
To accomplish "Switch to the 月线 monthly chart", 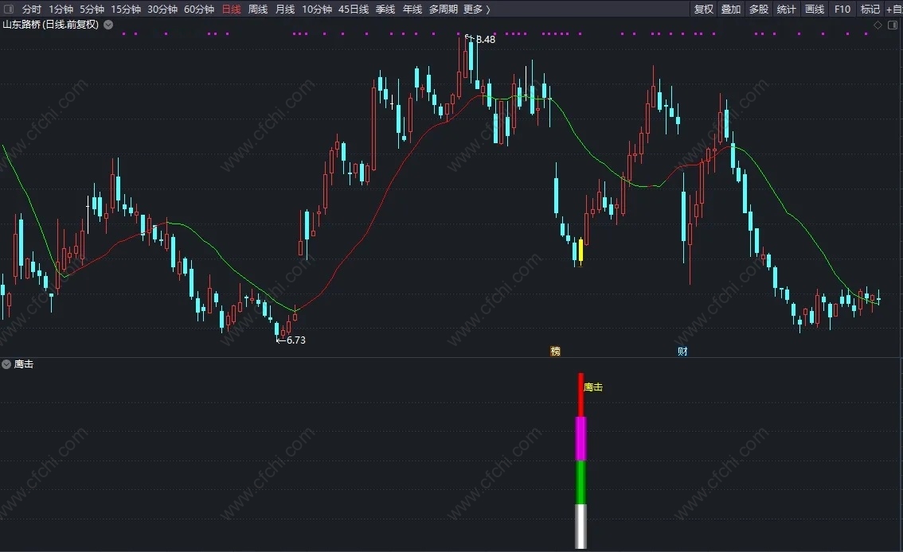I will (285, 10).
